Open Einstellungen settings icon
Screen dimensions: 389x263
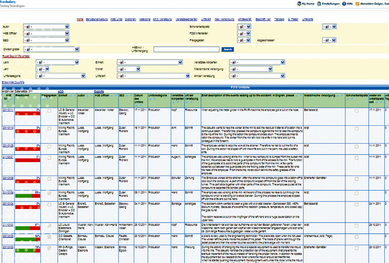pyautogui.click(x=318, y=3)
